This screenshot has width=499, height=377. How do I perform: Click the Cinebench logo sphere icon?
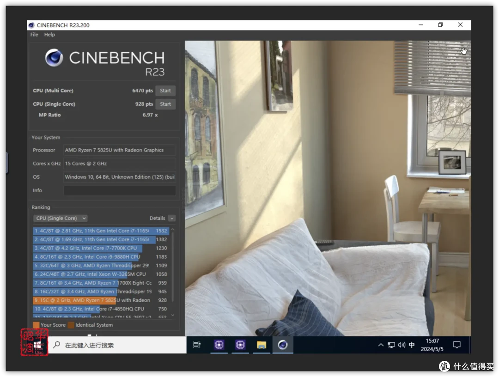54,58
